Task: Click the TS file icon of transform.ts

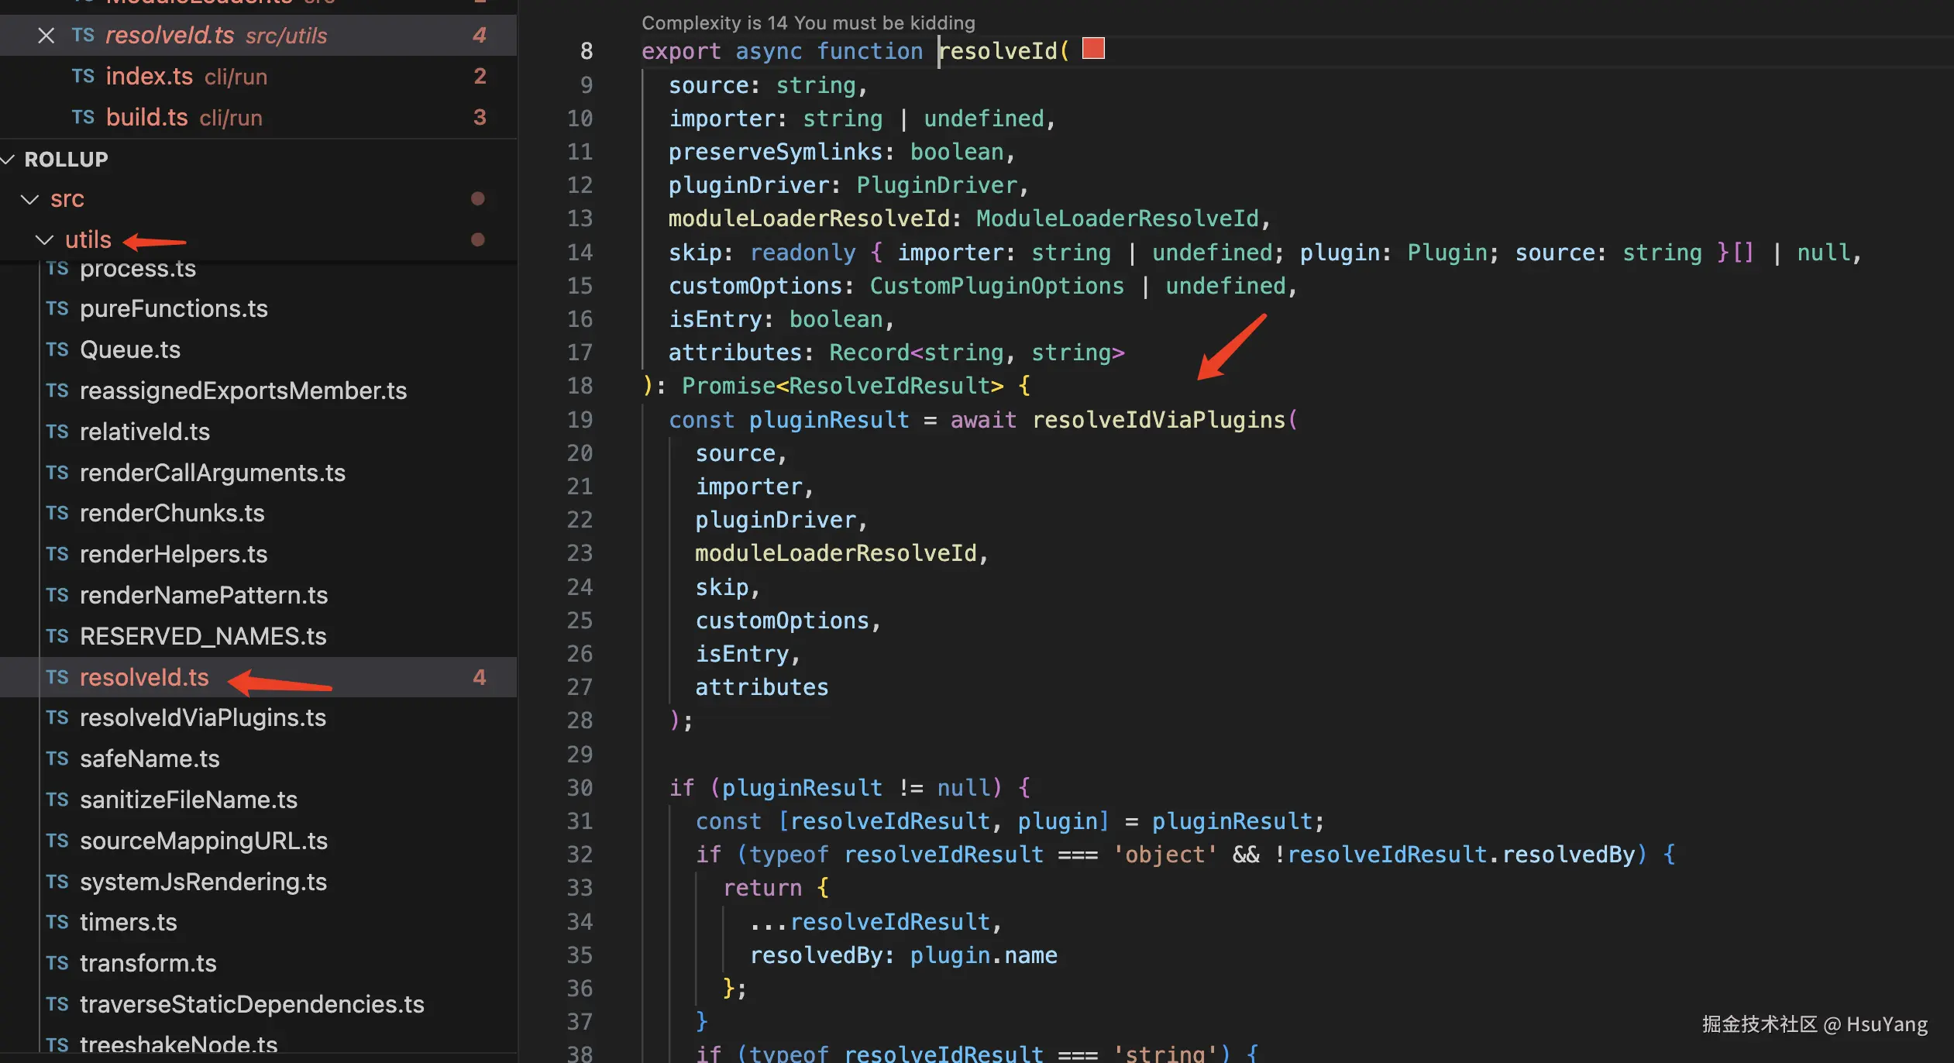Action: 57,963
